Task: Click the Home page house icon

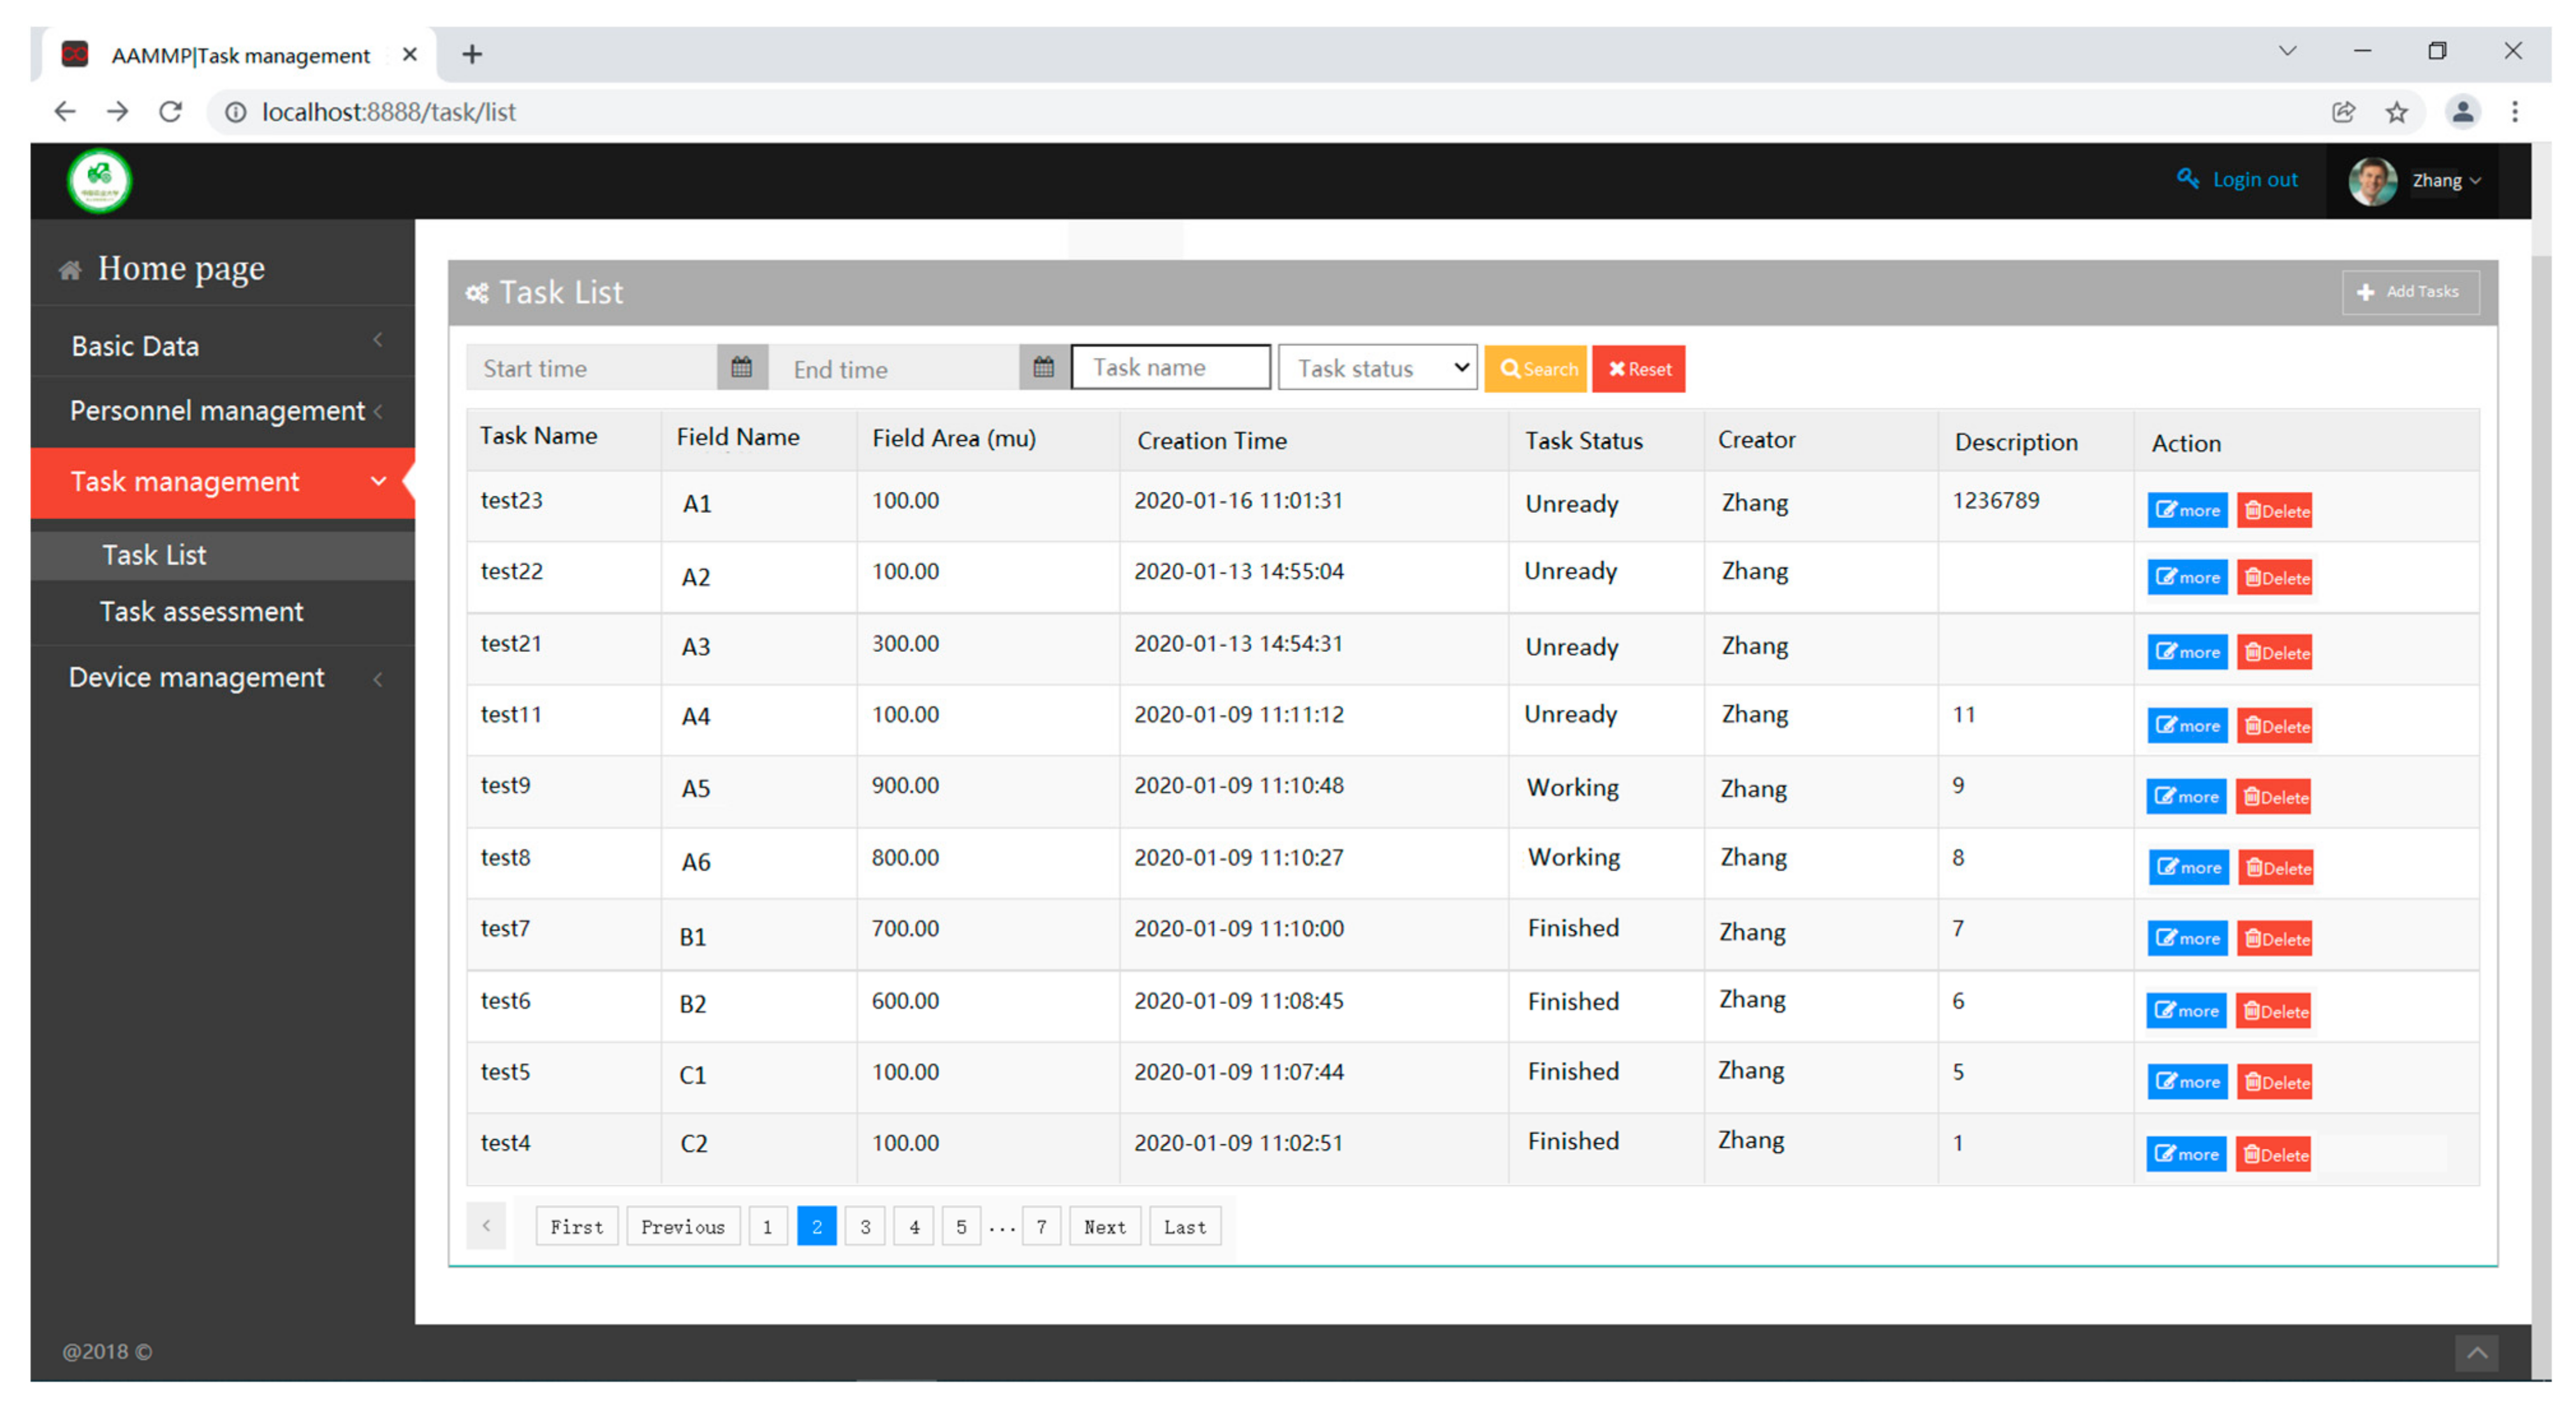Action: pos(70,269)
